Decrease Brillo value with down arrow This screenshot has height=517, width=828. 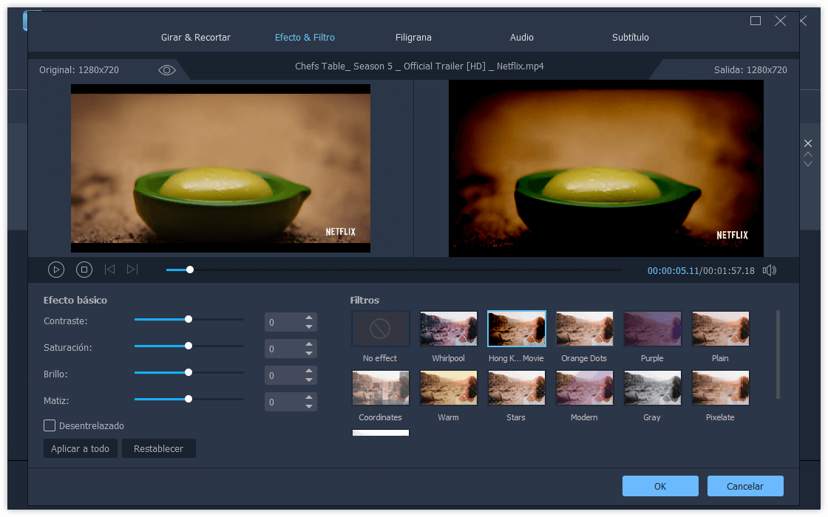[309, 380]
